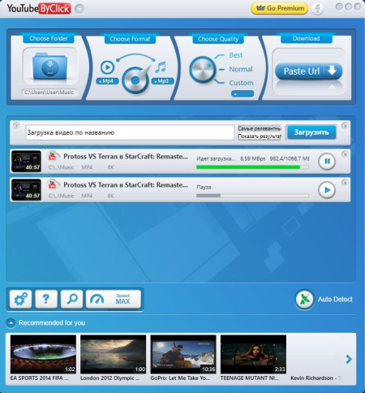Click thumbnail of the paused video

[26, 190]
